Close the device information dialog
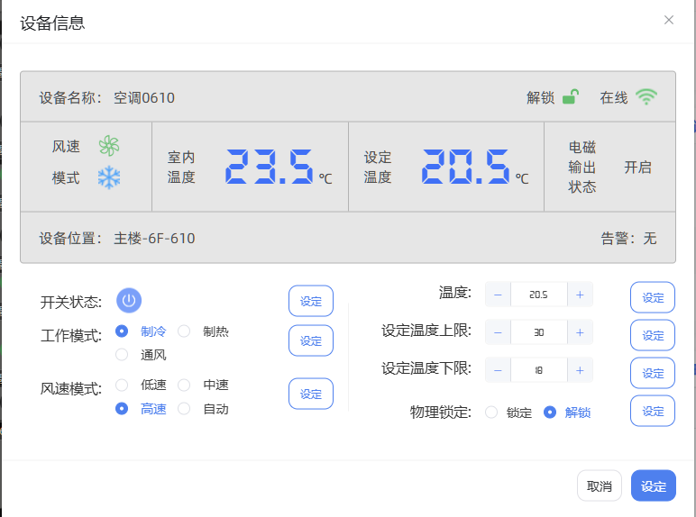 pyautogui.click(x=668, y=20)
